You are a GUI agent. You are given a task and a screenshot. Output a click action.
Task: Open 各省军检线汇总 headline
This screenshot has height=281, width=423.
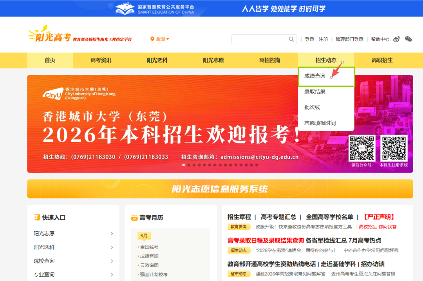326,240
